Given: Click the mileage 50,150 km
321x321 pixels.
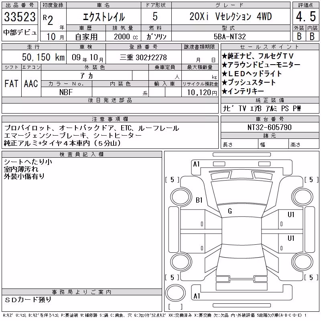Looking at the screenshot, I should coord(43,57).
